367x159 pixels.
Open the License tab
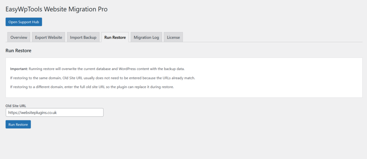[173, 38]
